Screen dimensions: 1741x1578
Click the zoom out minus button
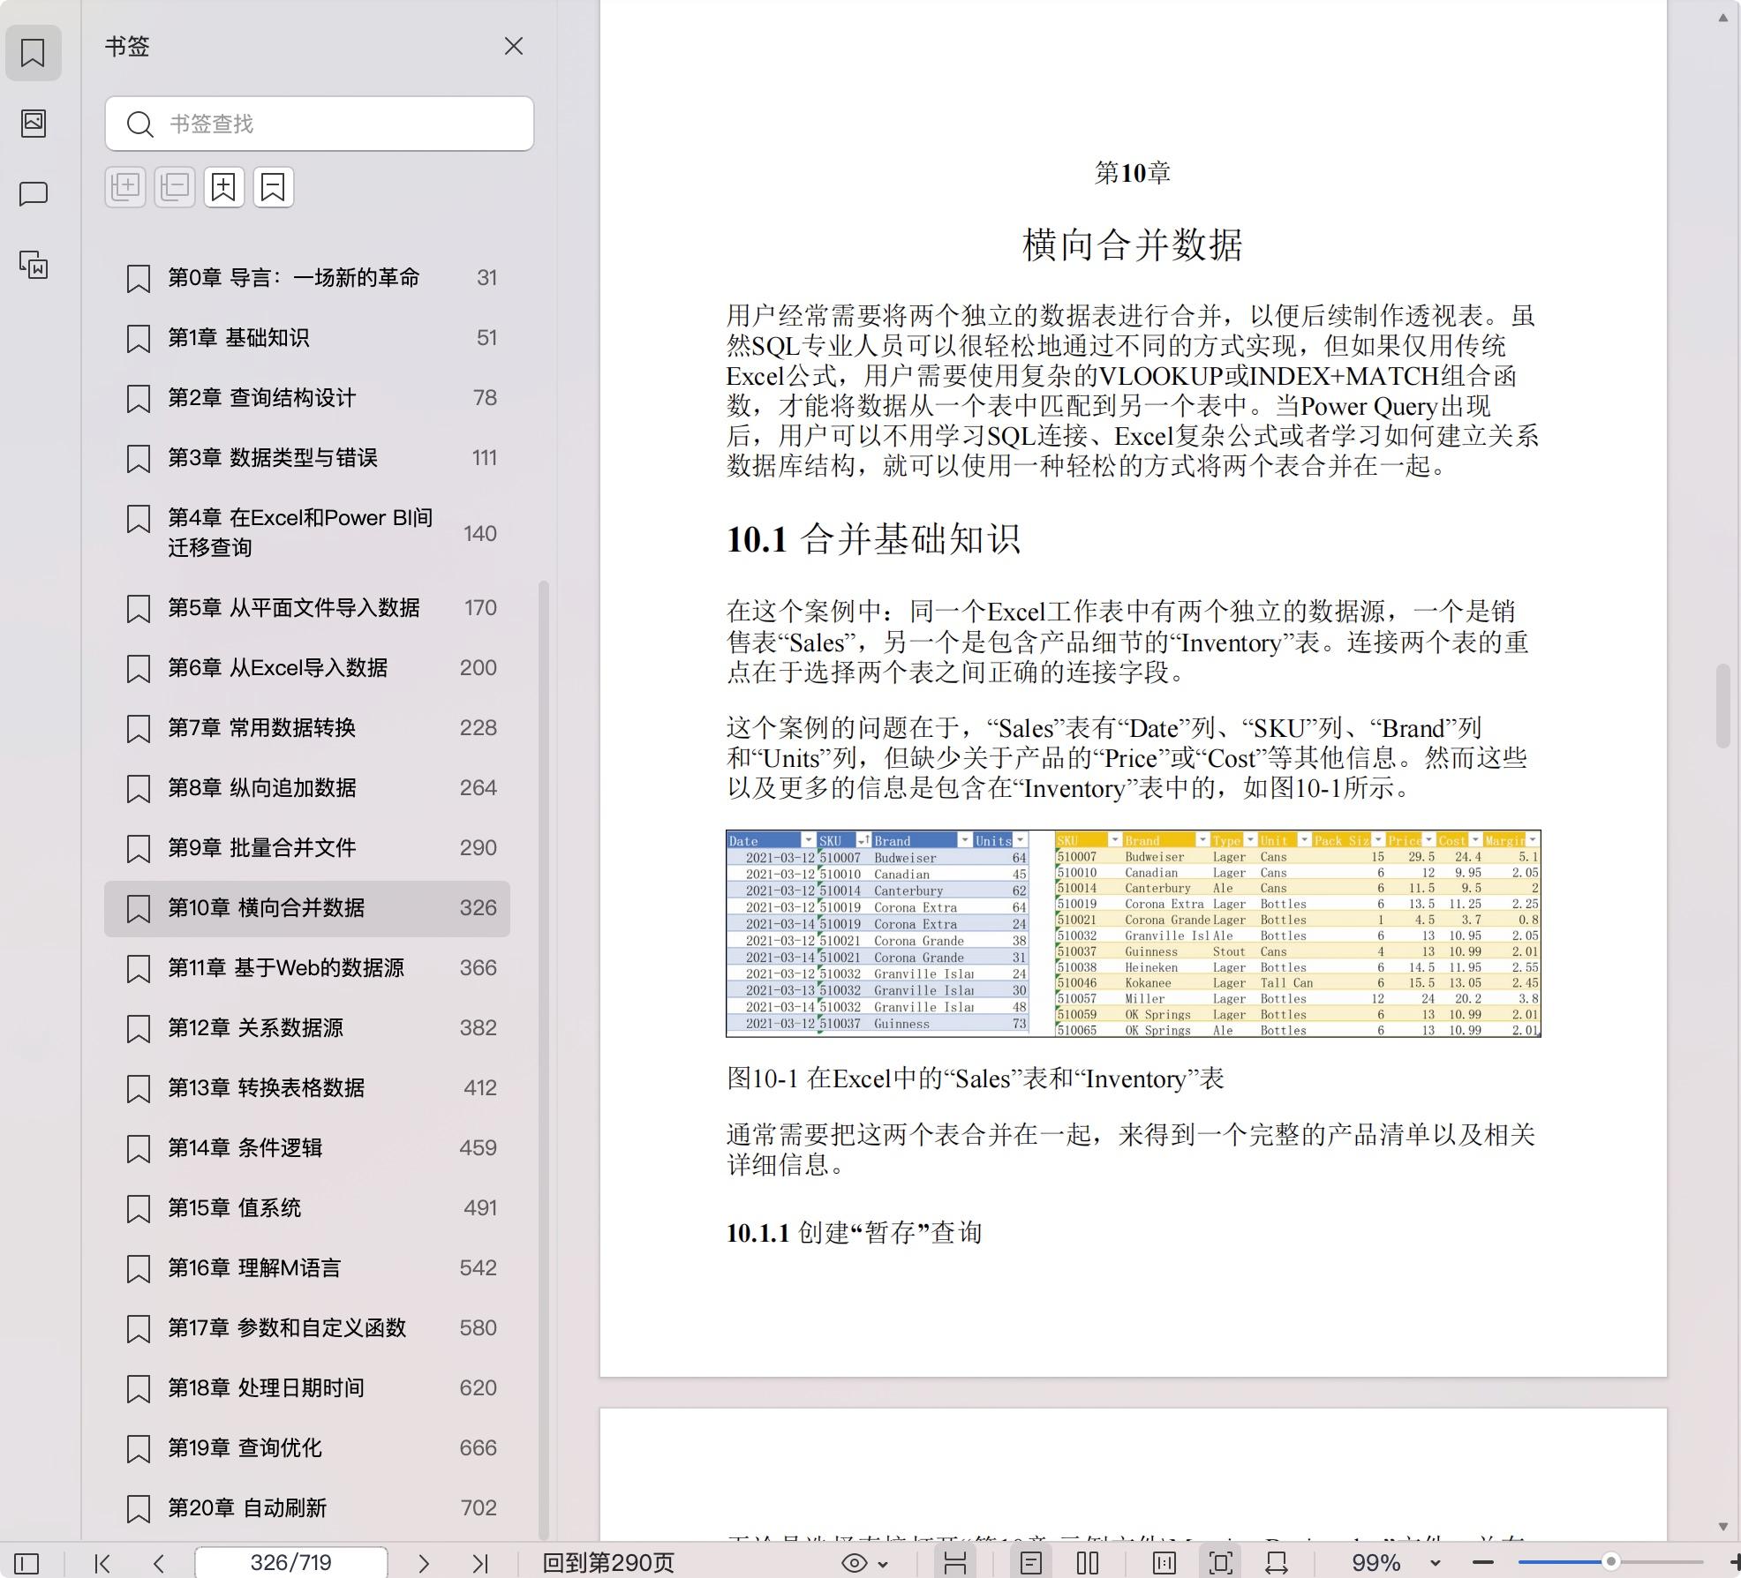point(1483,1563)
